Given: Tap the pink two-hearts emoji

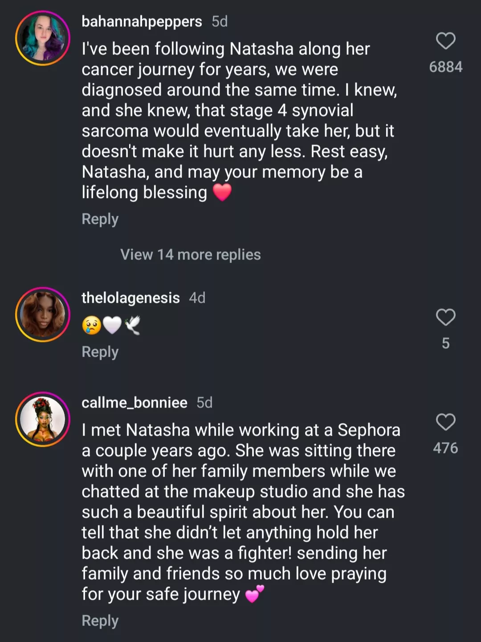Looking at the screenshot, I should [x=254, y=594].
